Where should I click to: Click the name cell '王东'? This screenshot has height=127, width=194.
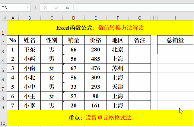[x=30, y=49]
